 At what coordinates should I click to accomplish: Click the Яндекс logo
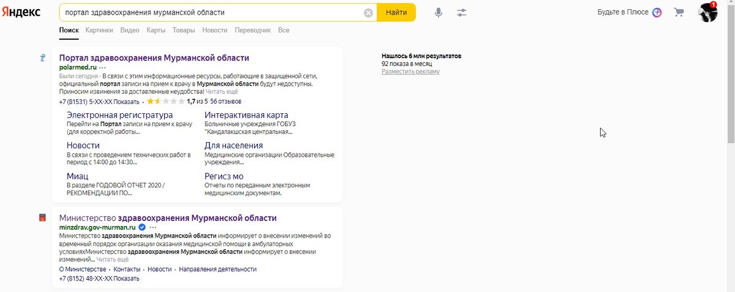(21, 12)
